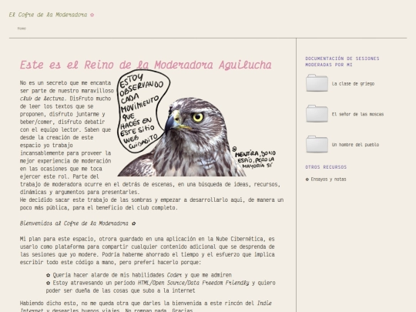Click the Documentación de sesiones moderadas por mí heading
Viewport: 416px width, 312px height.
tap(342, 62)
